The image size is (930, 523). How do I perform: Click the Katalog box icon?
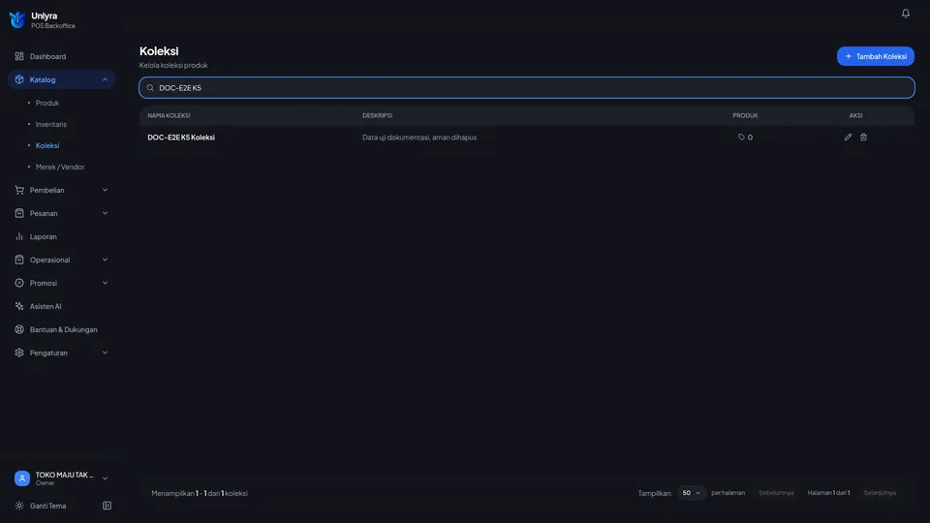coord(19,79)
